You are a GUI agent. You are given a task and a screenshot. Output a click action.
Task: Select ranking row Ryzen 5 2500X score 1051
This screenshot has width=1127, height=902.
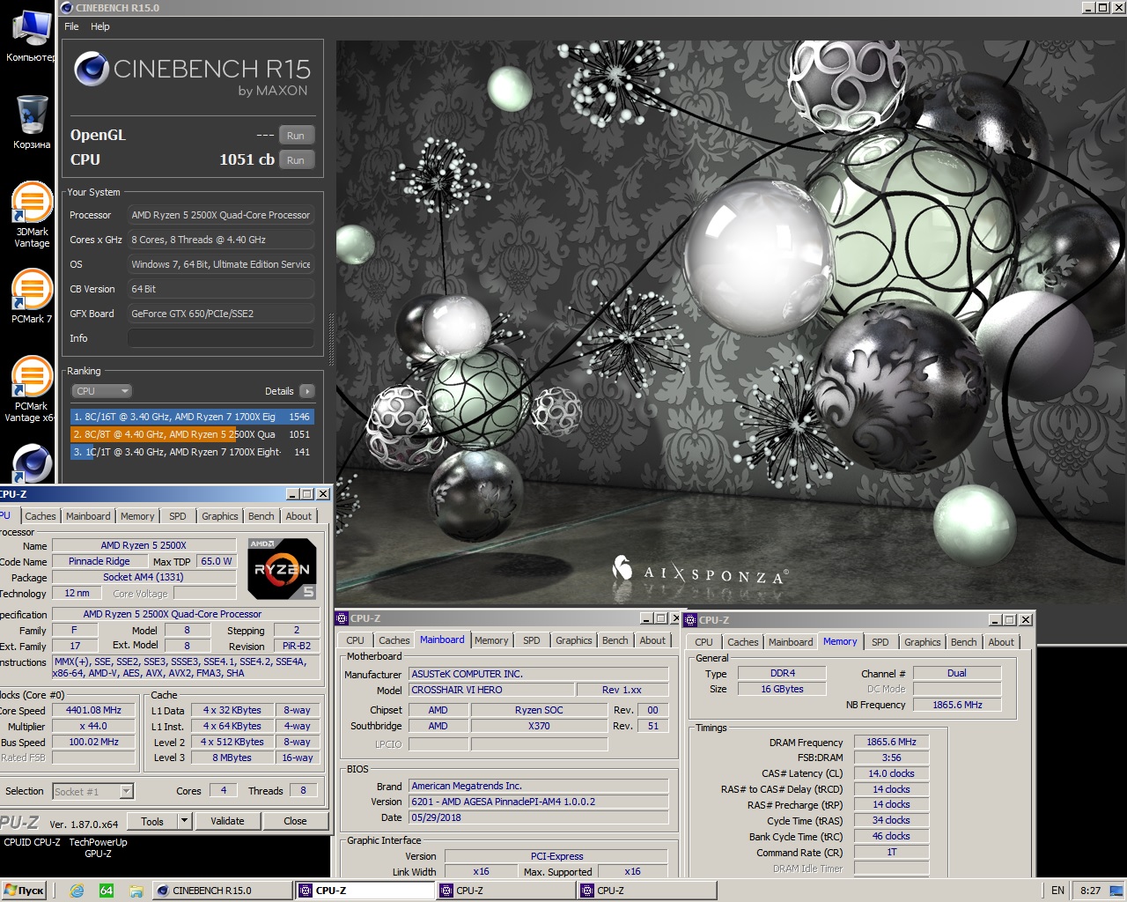[192, 434]
